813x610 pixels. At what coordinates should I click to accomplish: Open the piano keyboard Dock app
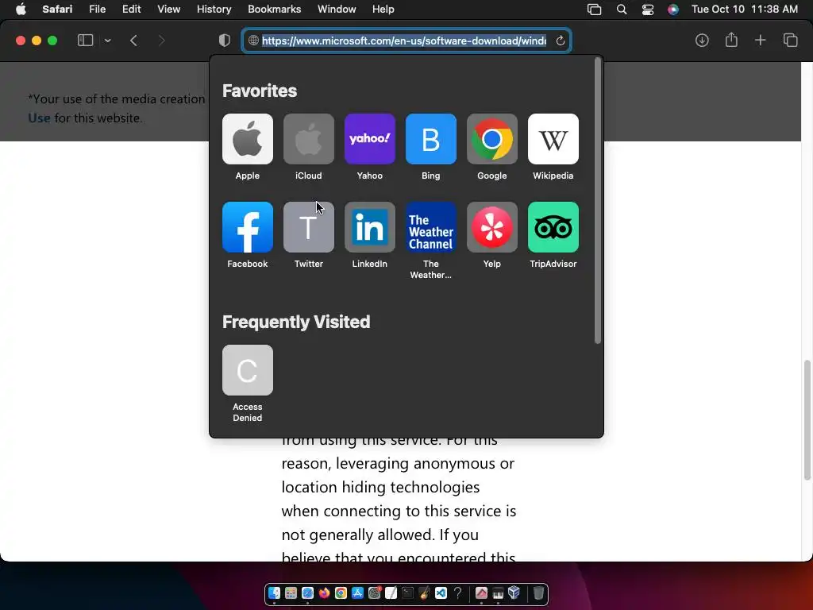coord(498,593)
